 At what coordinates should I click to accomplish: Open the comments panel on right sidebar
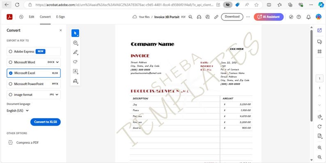(x=319, y=42)
